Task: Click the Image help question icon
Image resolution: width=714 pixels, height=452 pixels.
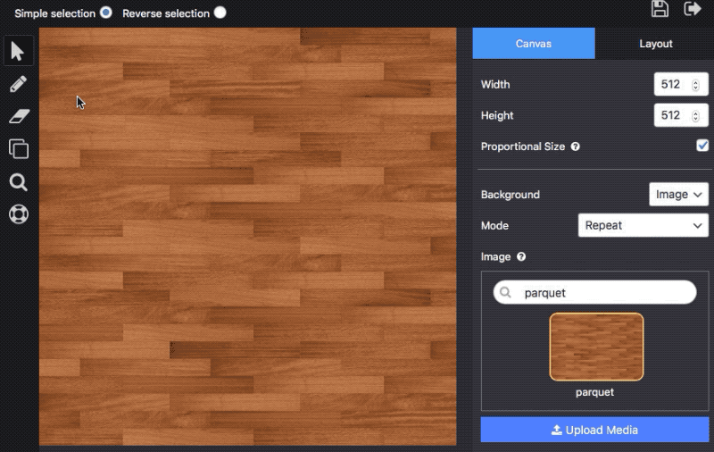Action: tap(521, 257)
